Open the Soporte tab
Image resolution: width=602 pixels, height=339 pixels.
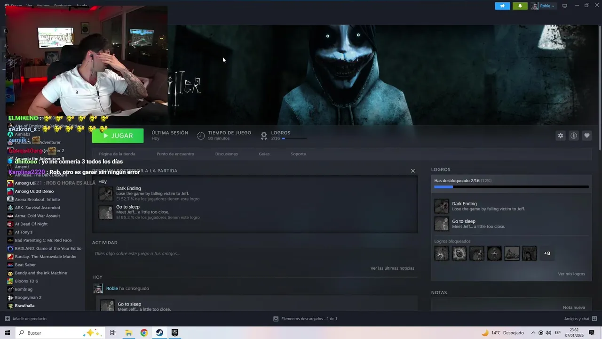298,154
